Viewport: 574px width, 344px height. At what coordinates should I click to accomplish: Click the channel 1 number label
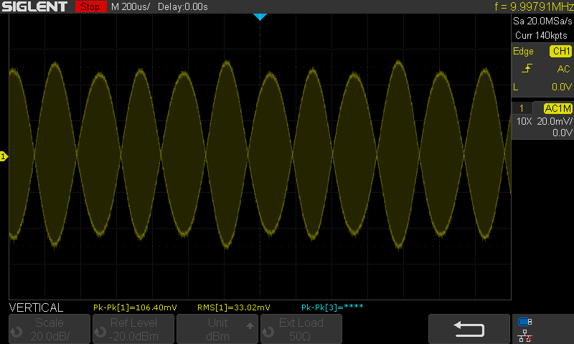pos(522,108)
